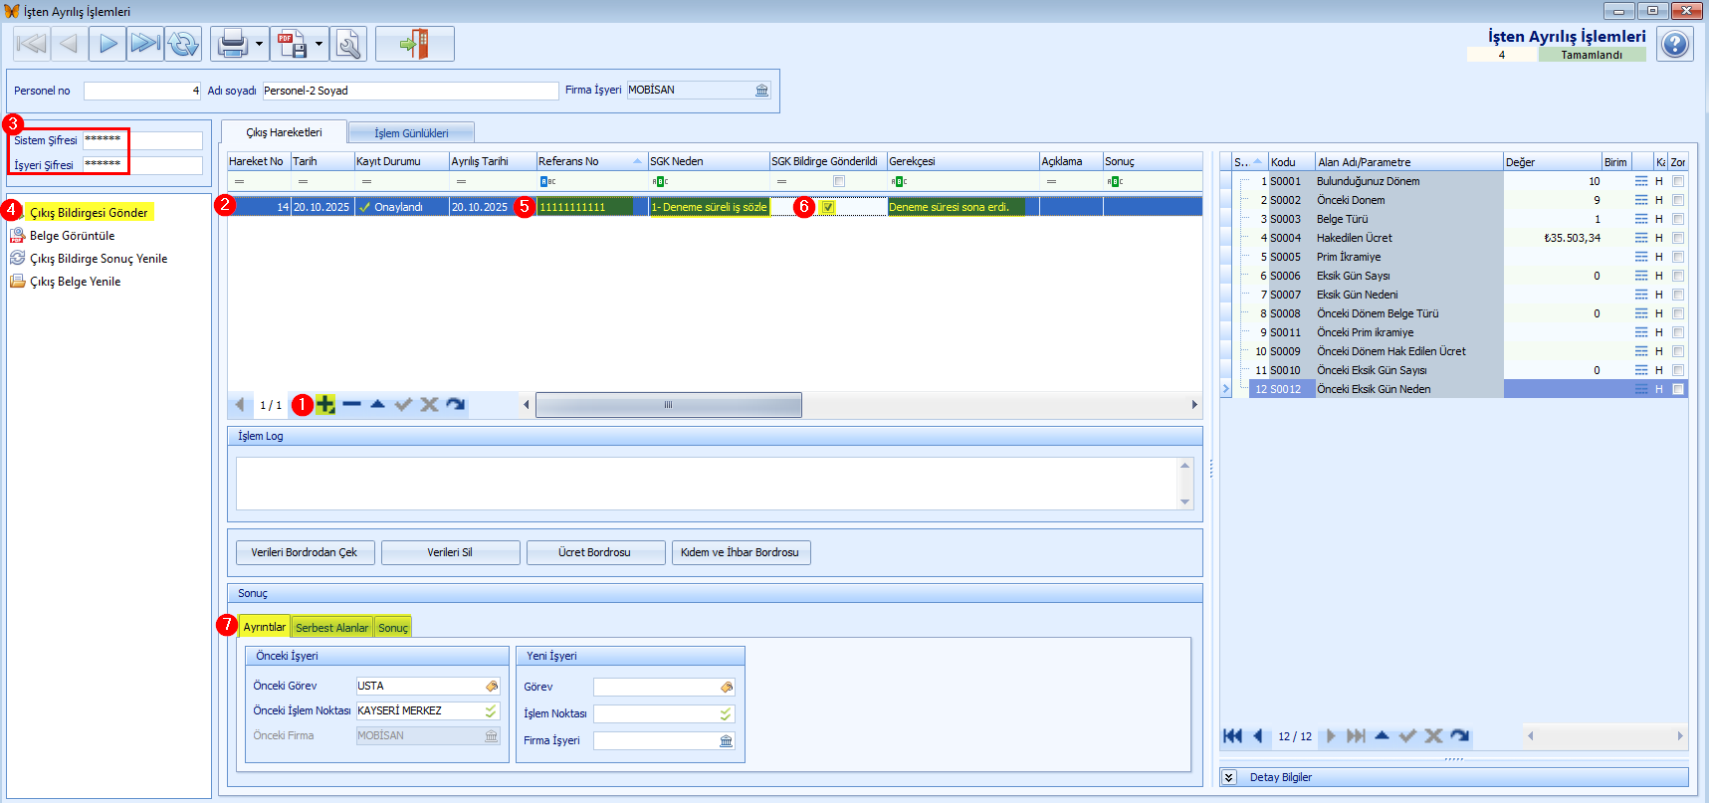This screenshot has height=803, width=1709.
Task: Open the printer dropdown arrow
Action: point(259,44)
